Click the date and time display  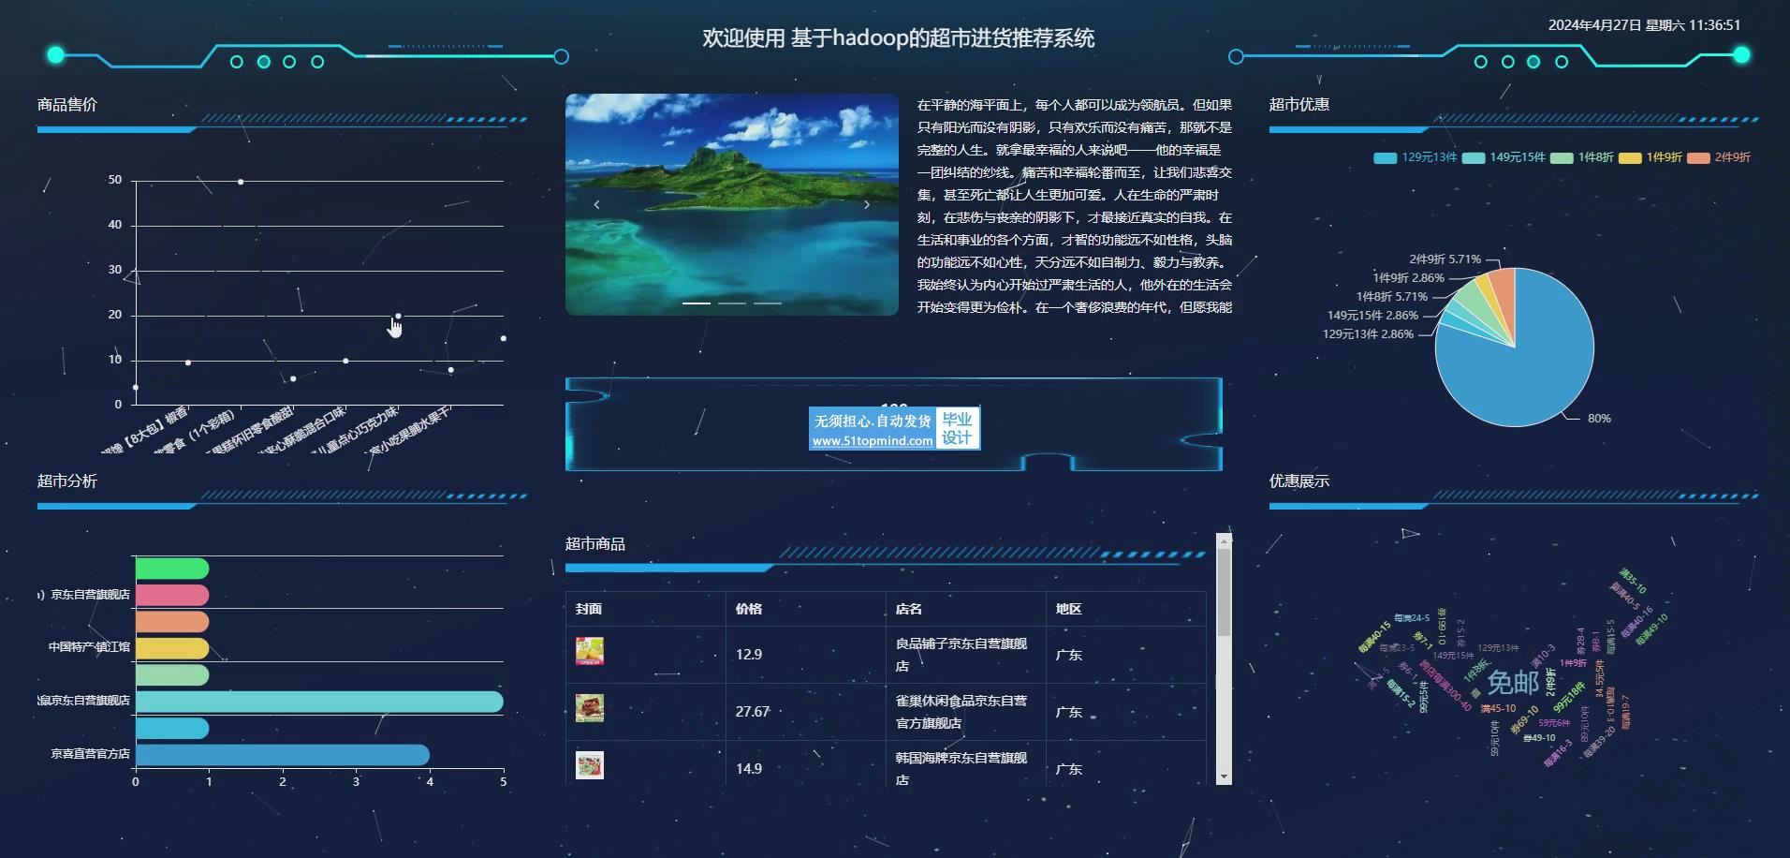click(1645, 25)
